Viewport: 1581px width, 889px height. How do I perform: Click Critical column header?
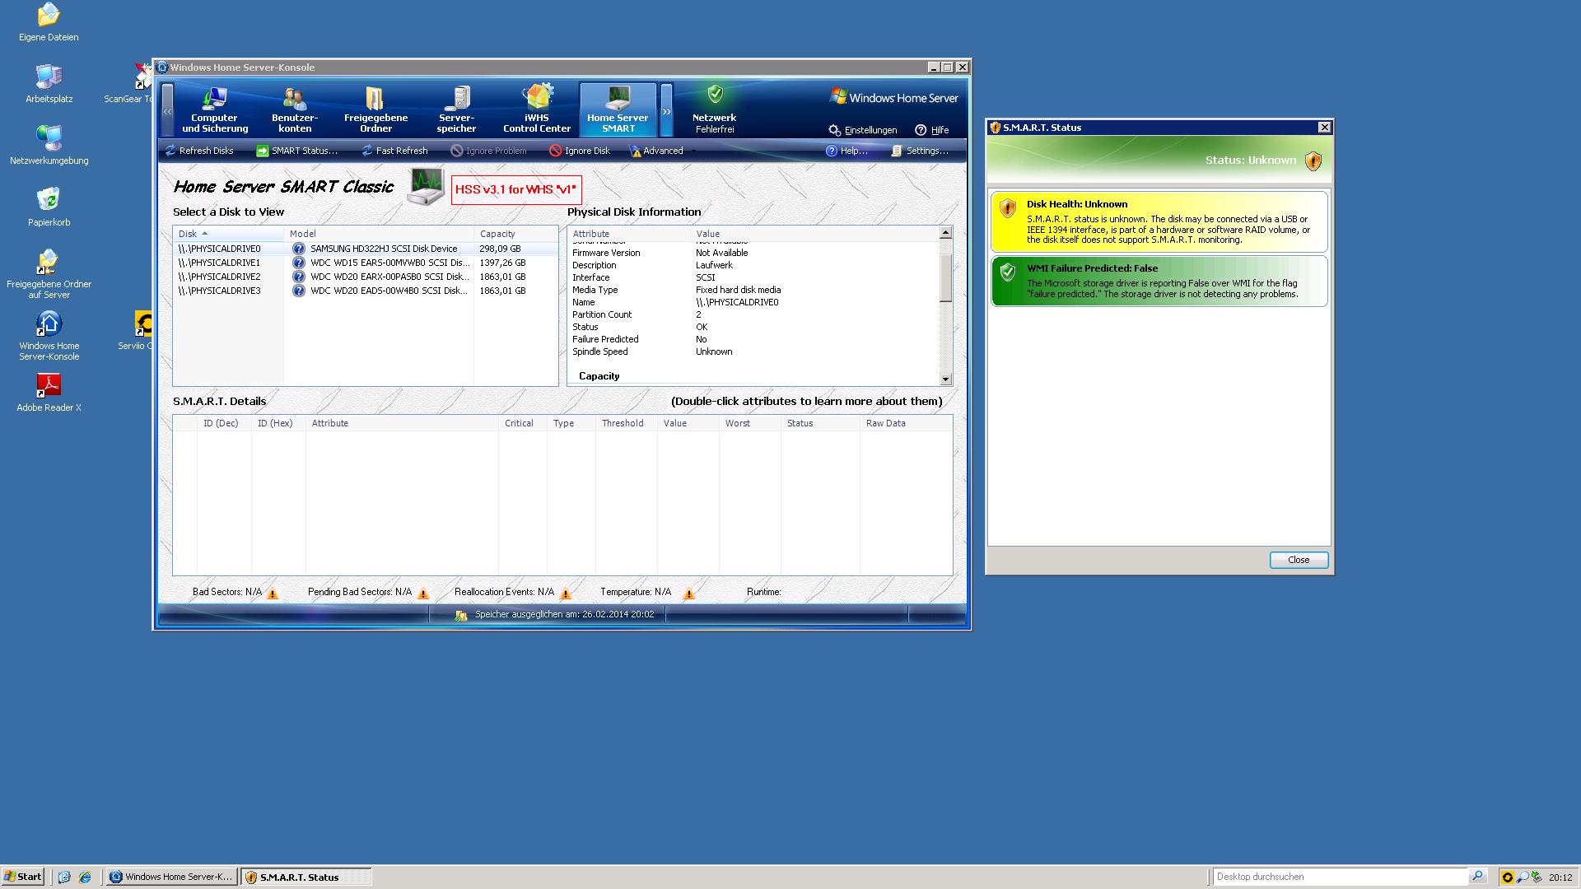(x=522, y=423)
